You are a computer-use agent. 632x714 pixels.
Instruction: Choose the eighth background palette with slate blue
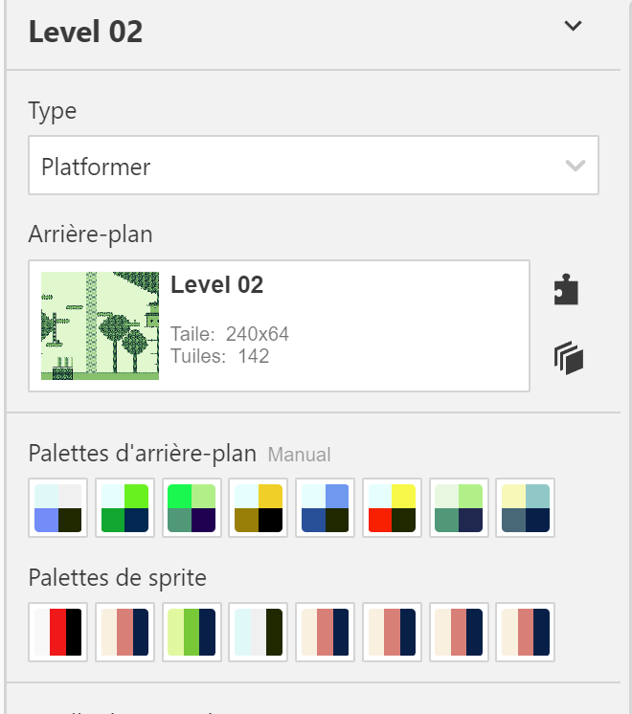pyautogui.click(x=526, y=508)
